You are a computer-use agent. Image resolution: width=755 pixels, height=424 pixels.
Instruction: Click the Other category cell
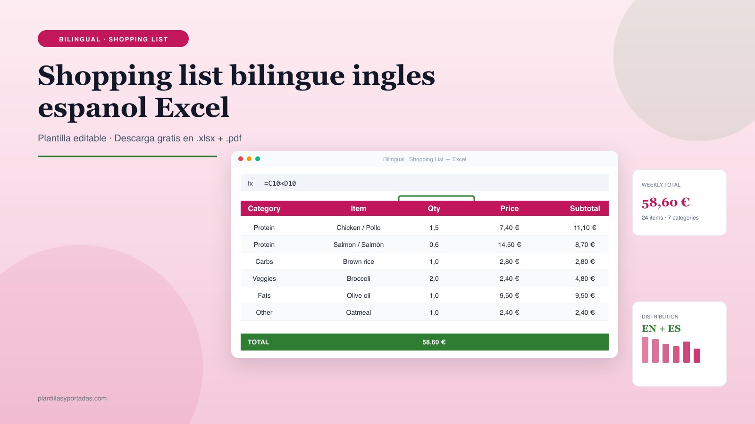click(264, 312)
